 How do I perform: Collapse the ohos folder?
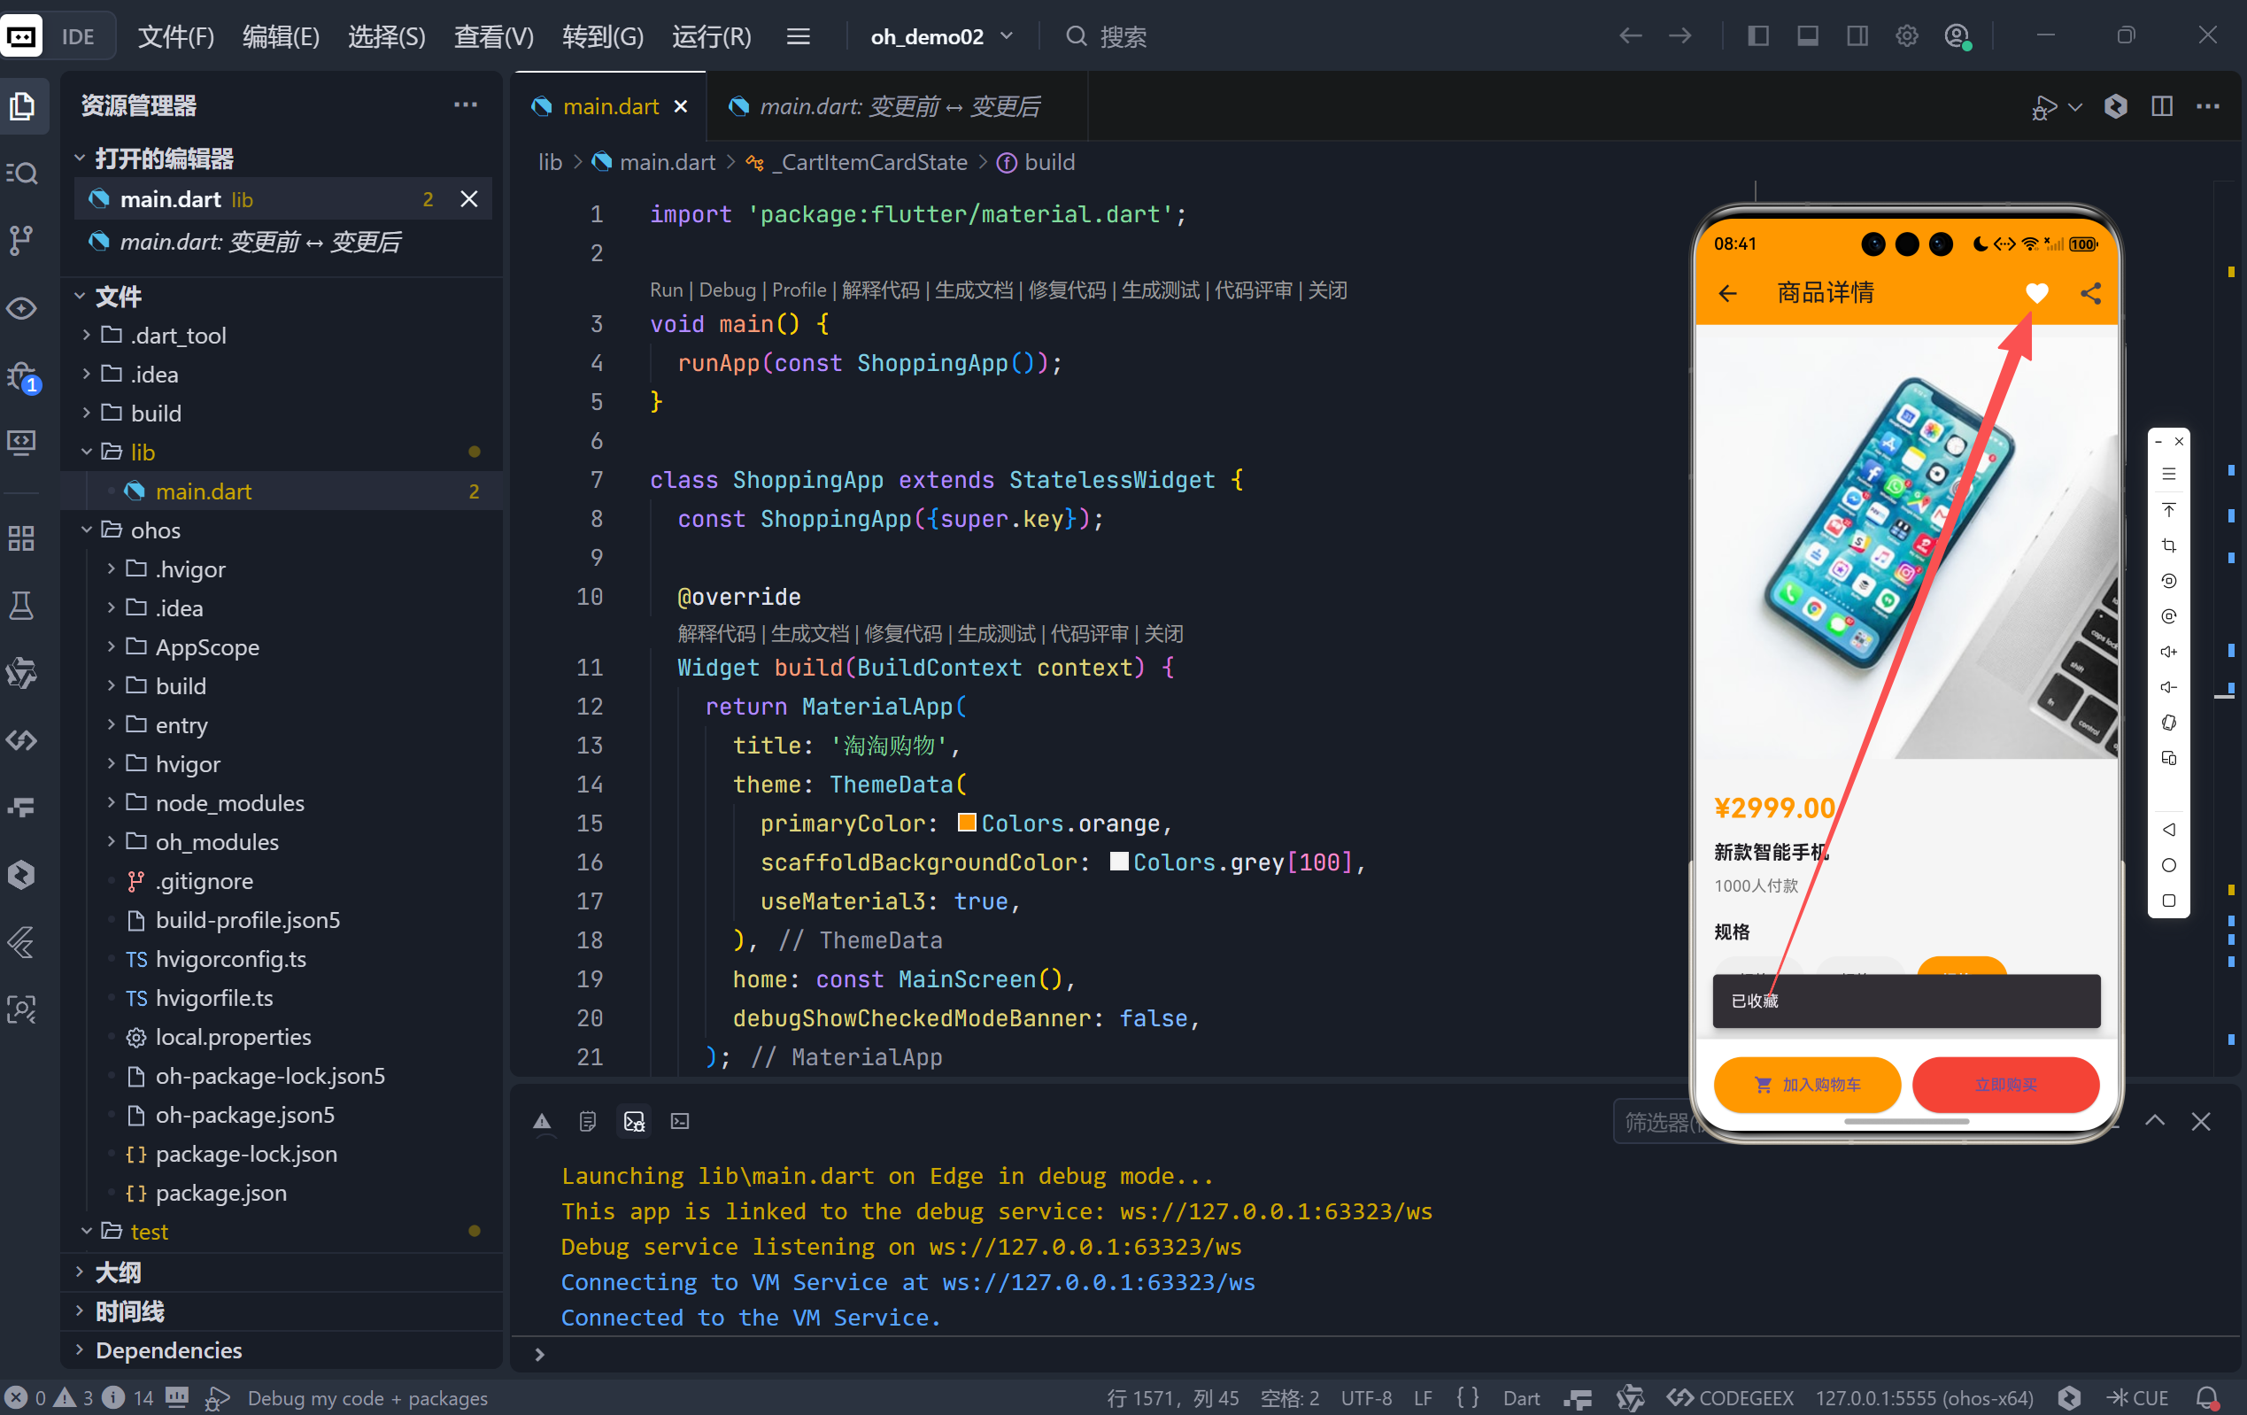coord(154,530)
